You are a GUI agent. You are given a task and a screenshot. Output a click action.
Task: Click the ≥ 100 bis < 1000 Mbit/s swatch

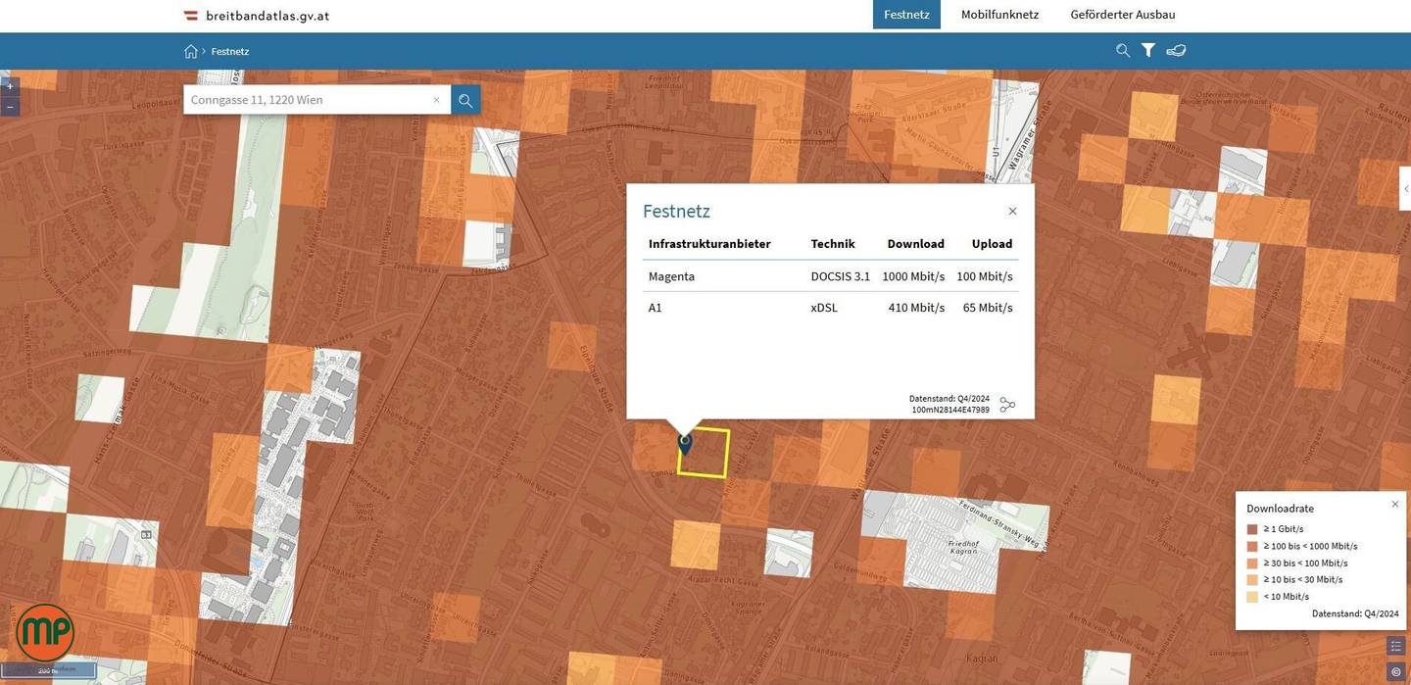coord(1252,546)
